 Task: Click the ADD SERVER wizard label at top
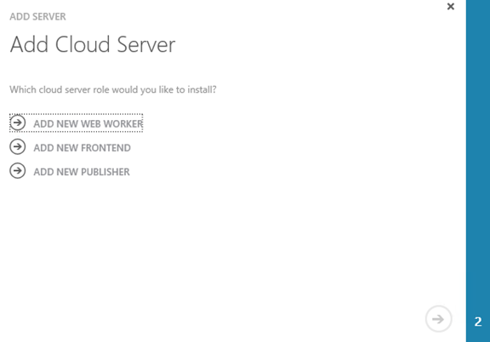[37, 16]
